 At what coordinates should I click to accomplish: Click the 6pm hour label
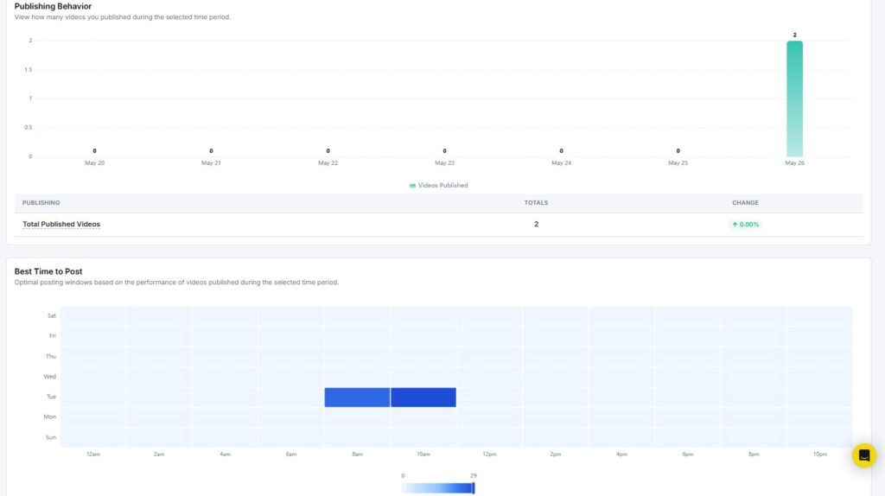[x=687, y=455]
